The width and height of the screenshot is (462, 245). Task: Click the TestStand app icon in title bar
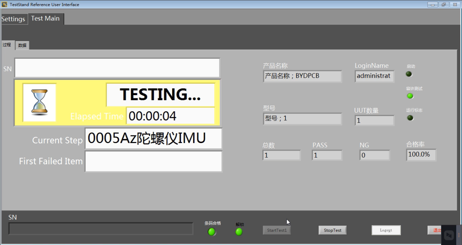[x=5, y=4]
